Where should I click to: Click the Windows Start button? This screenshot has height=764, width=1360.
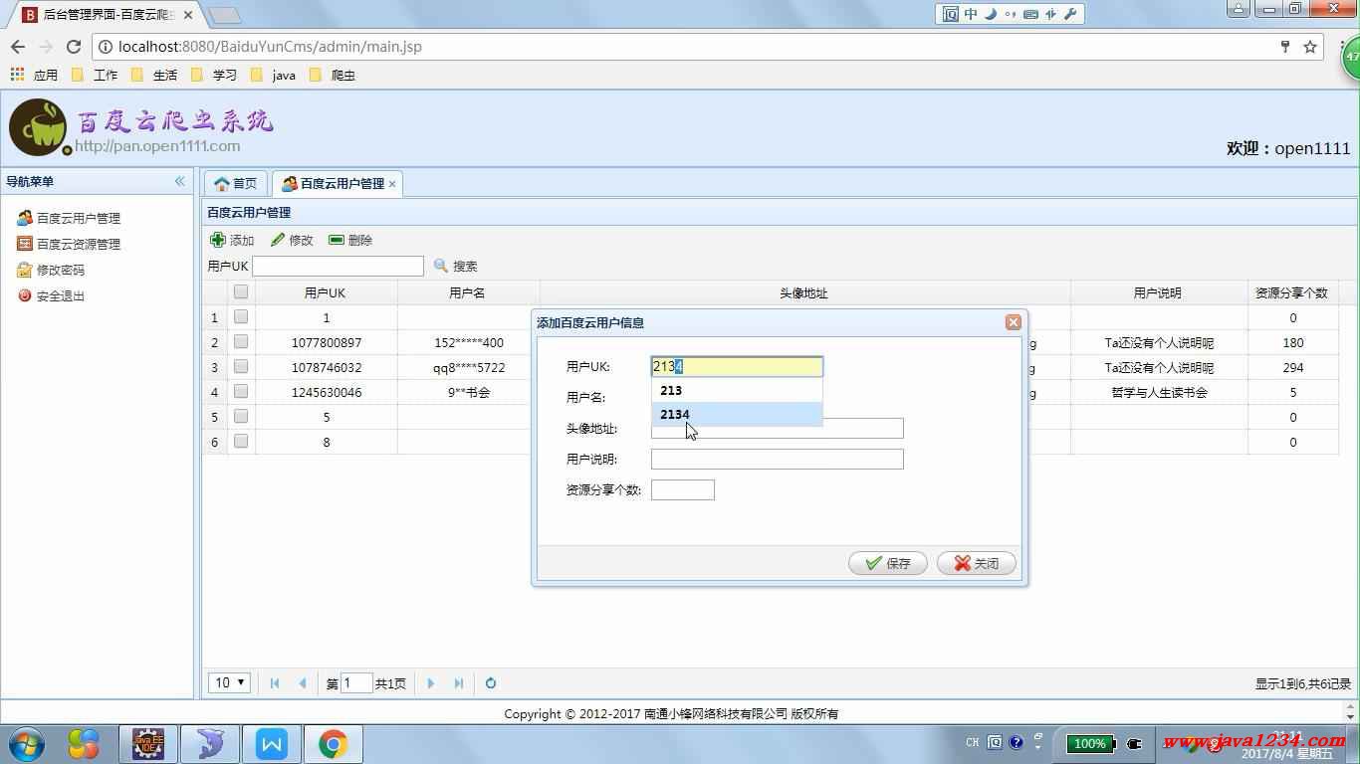point(27,744)
